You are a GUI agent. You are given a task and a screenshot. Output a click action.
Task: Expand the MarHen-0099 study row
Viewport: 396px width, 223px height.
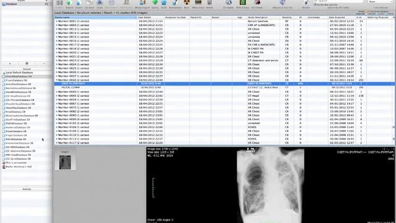56,120
